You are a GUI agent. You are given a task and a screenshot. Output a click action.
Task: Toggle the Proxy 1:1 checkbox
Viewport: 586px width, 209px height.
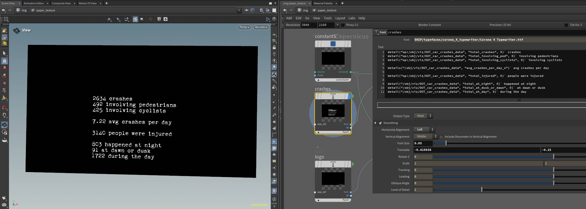pyautogui.click(x=343, y=25)
